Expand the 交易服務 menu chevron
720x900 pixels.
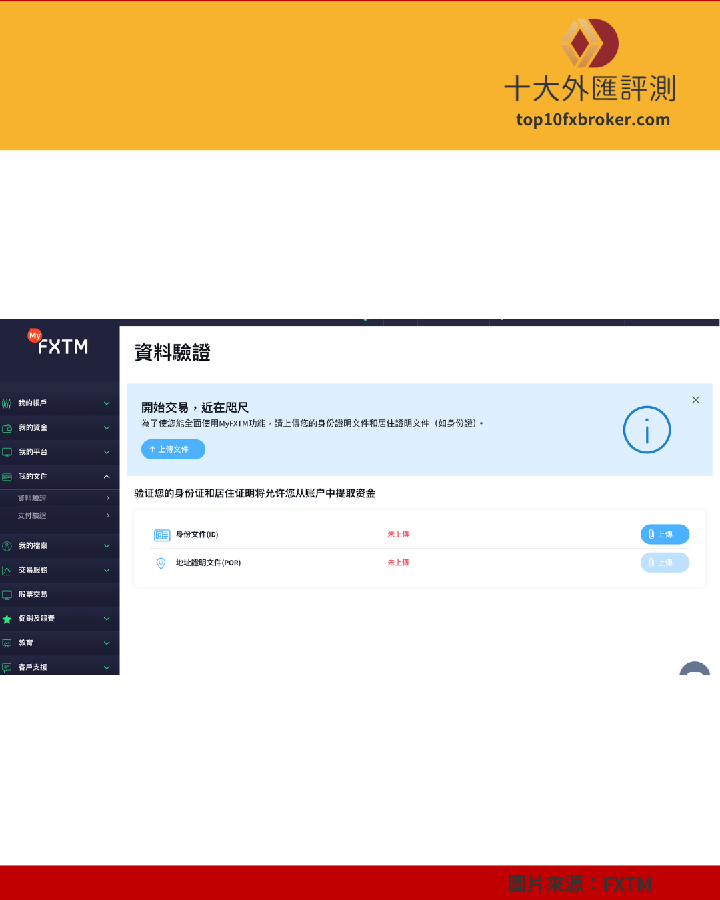(107, 571)
